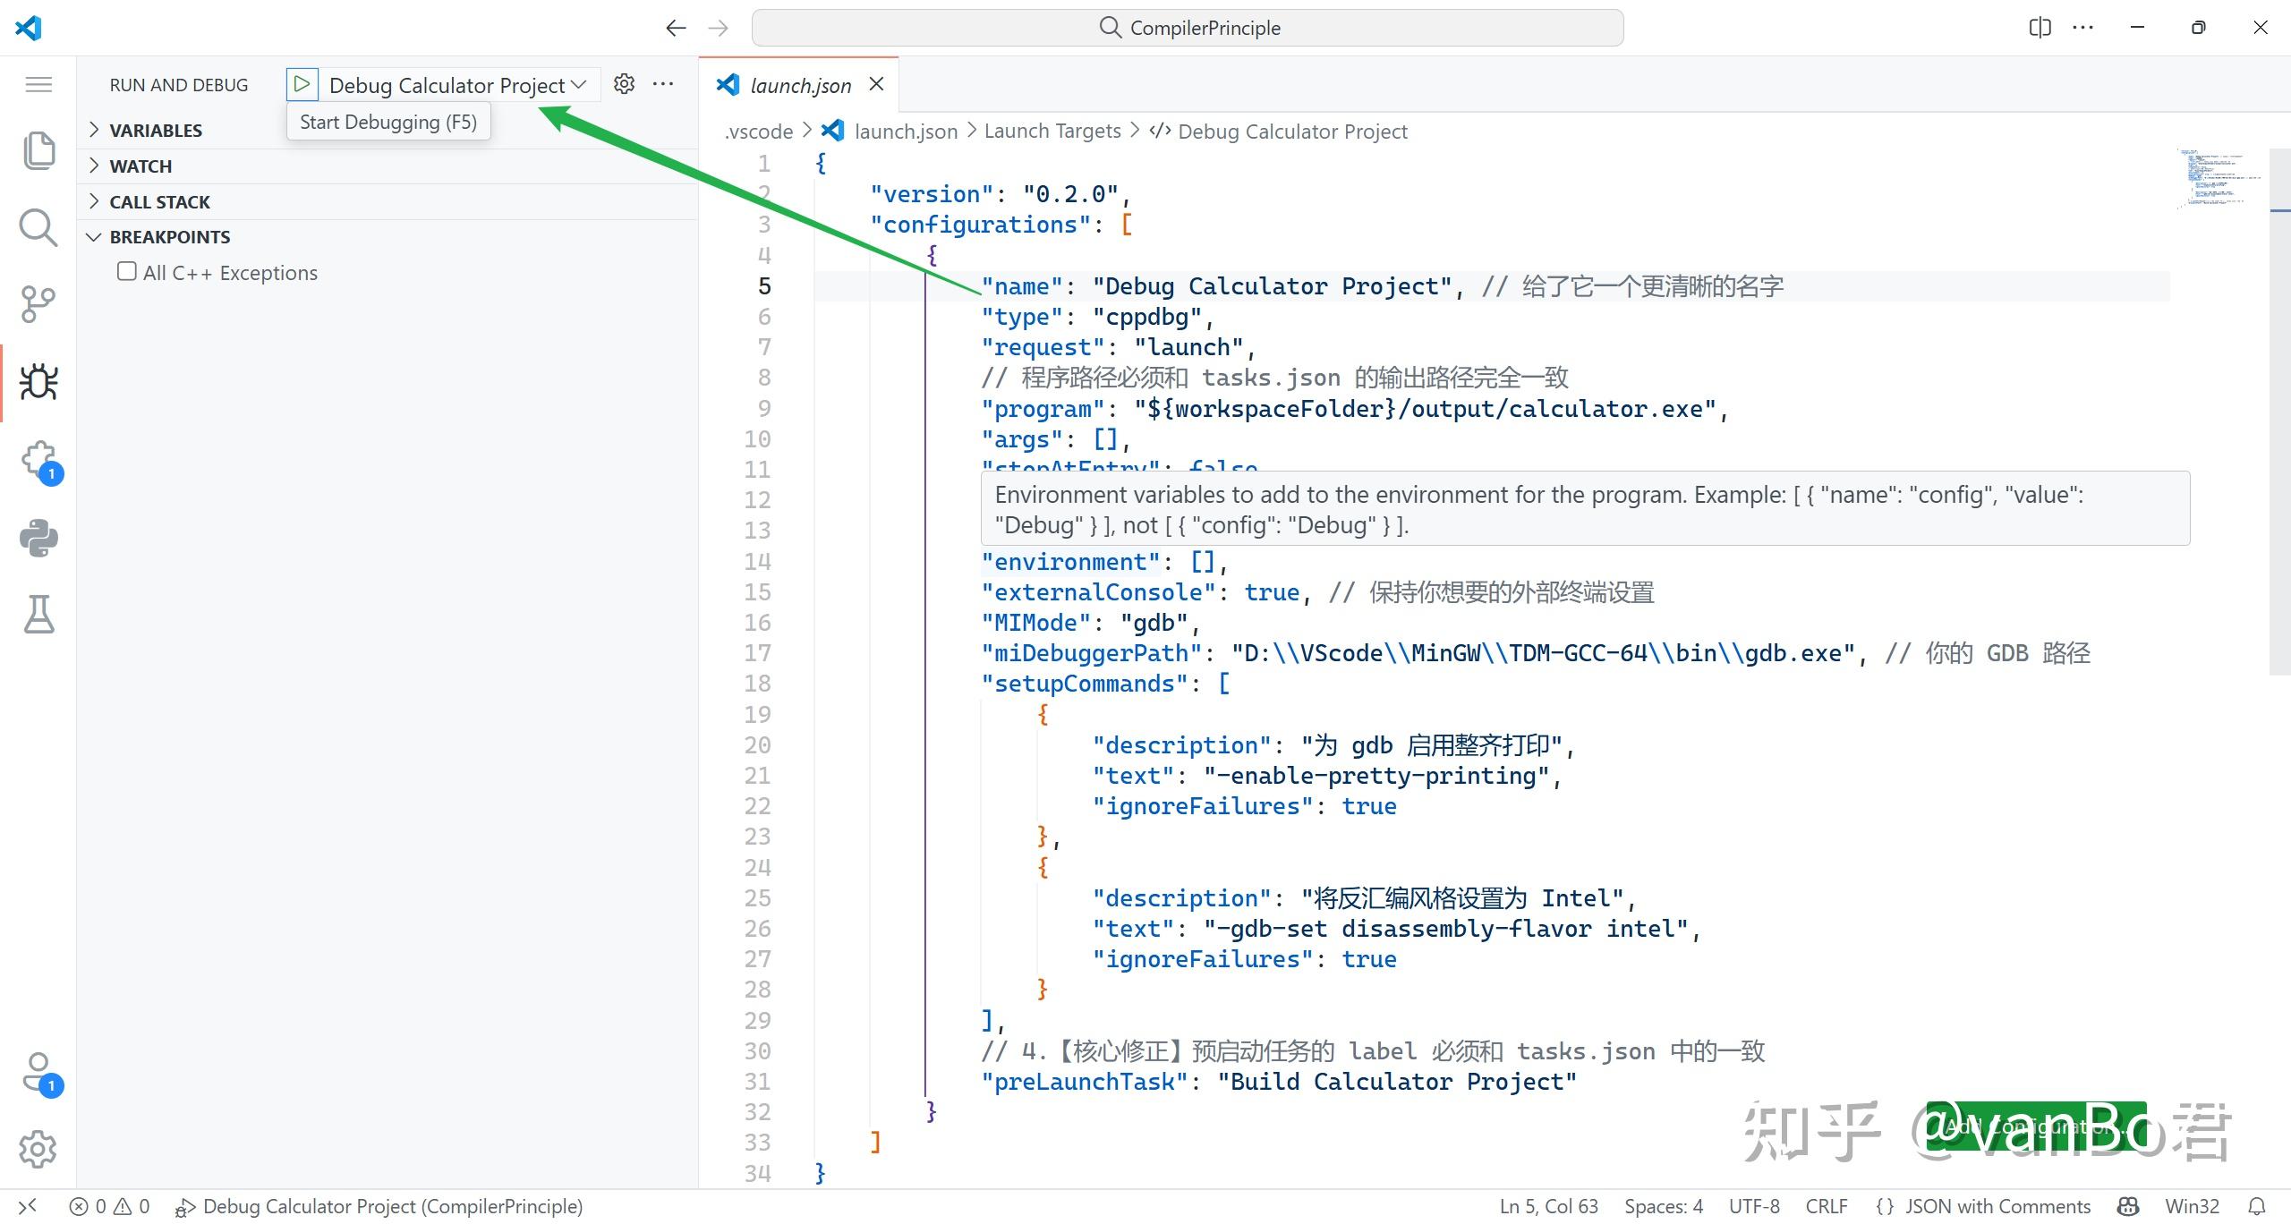Open the Explorer panel in activity bar

coord(38,150)
